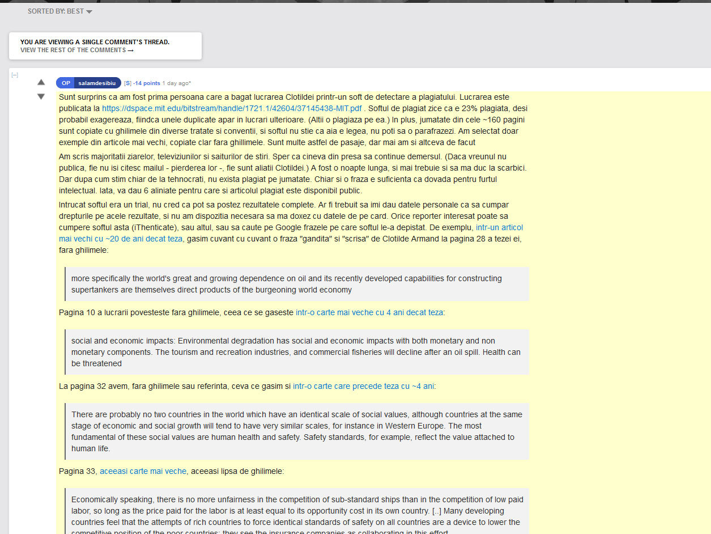Viewport: 711px width, 534px height.
Task: Follow 'intr-o carte mai veche cu 4 ani' link
Action: 369,312
